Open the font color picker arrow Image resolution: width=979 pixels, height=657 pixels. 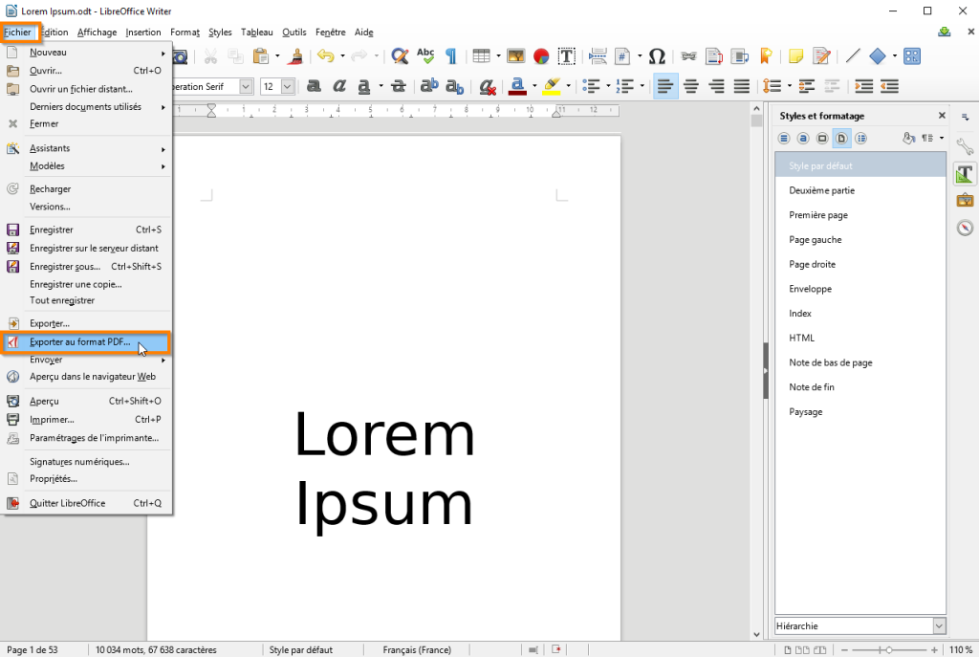pyautogui.click(x=535, y=86)
